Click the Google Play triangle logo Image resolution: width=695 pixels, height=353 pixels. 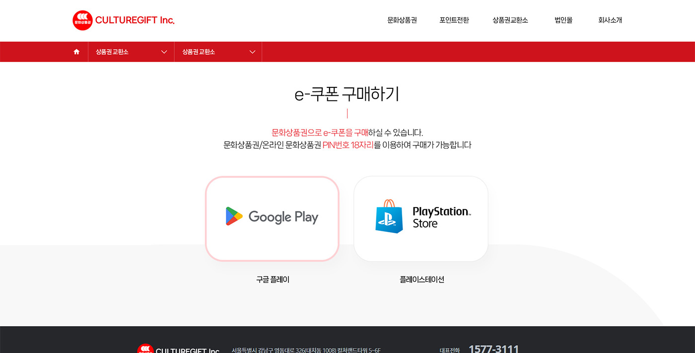[x=234, y=216]
